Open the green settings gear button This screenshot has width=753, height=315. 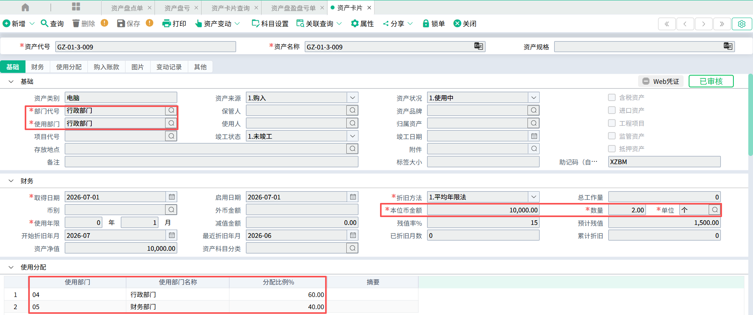(x=742, y=24)
